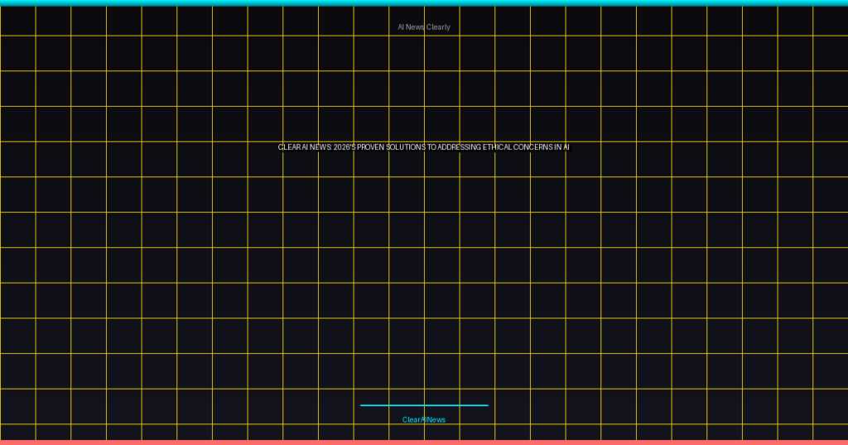This screenshot has height=445, width=848.
Task: Click the word "ETHICAL" in the headline
Action: [499, 147]
